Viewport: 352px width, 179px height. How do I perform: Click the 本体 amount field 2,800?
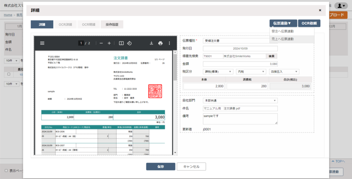click(x=204, y=86)
